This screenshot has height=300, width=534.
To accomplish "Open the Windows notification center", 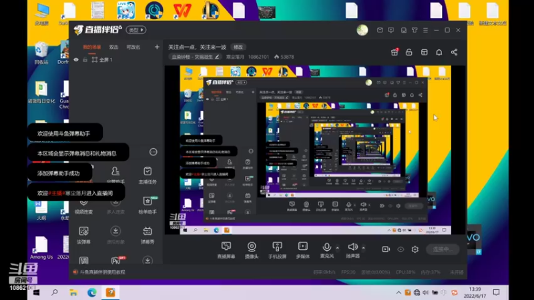I will [x=496, y=293].
